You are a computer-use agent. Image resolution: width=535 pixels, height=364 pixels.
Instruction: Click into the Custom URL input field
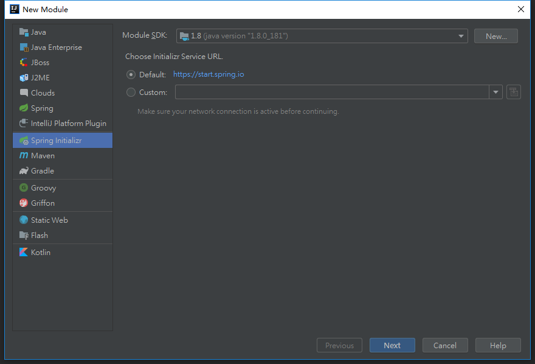pos(332,92)
